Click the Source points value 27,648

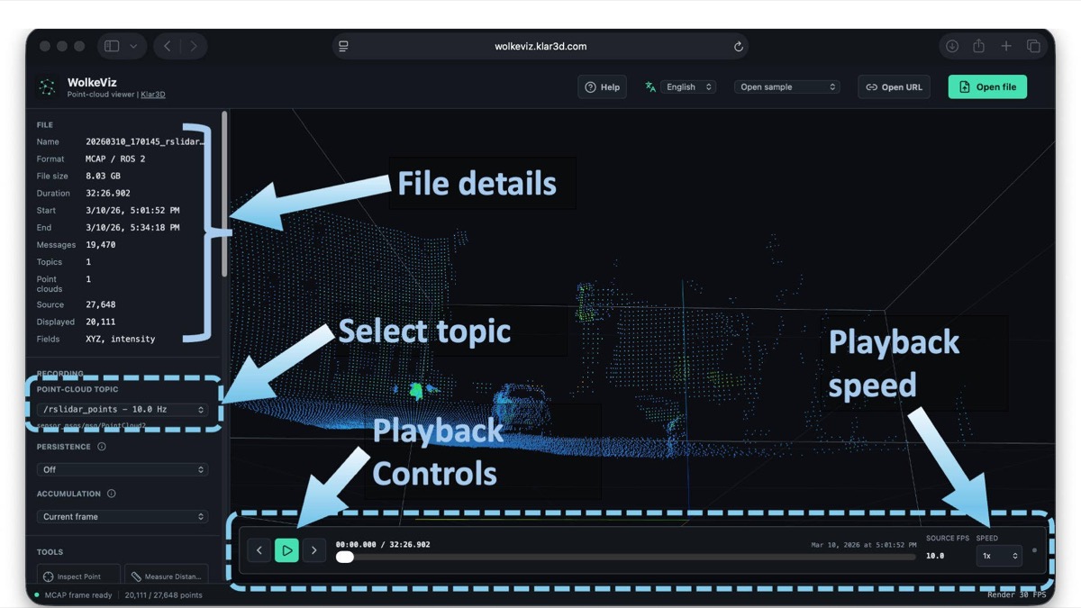(101, 304)
